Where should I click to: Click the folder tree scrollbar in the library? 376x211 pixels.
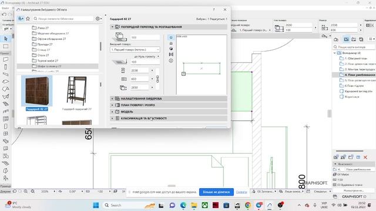pos(100,46)
